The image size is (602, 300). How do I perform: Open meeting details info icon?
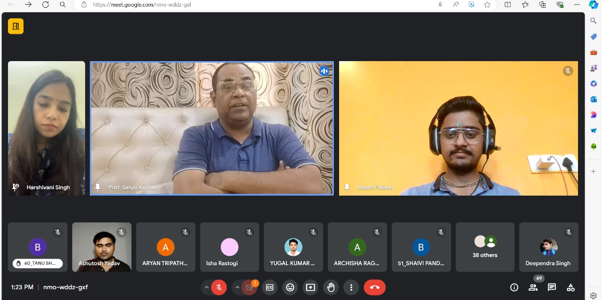point(514,287)
